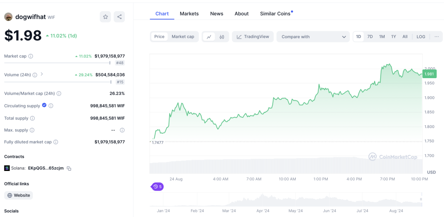
Task: Click the USD currency axis label
Action: (x=431, y=172)
